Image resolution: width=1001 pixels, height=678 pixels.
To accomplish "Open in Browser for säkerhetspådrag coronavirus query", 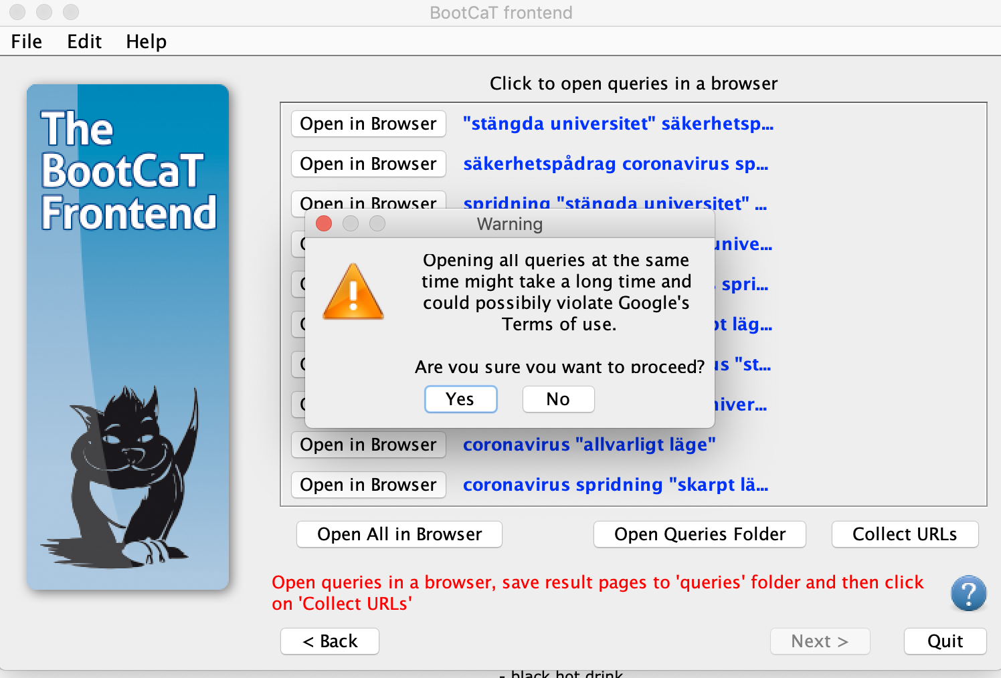I will (x=369, y=164).
